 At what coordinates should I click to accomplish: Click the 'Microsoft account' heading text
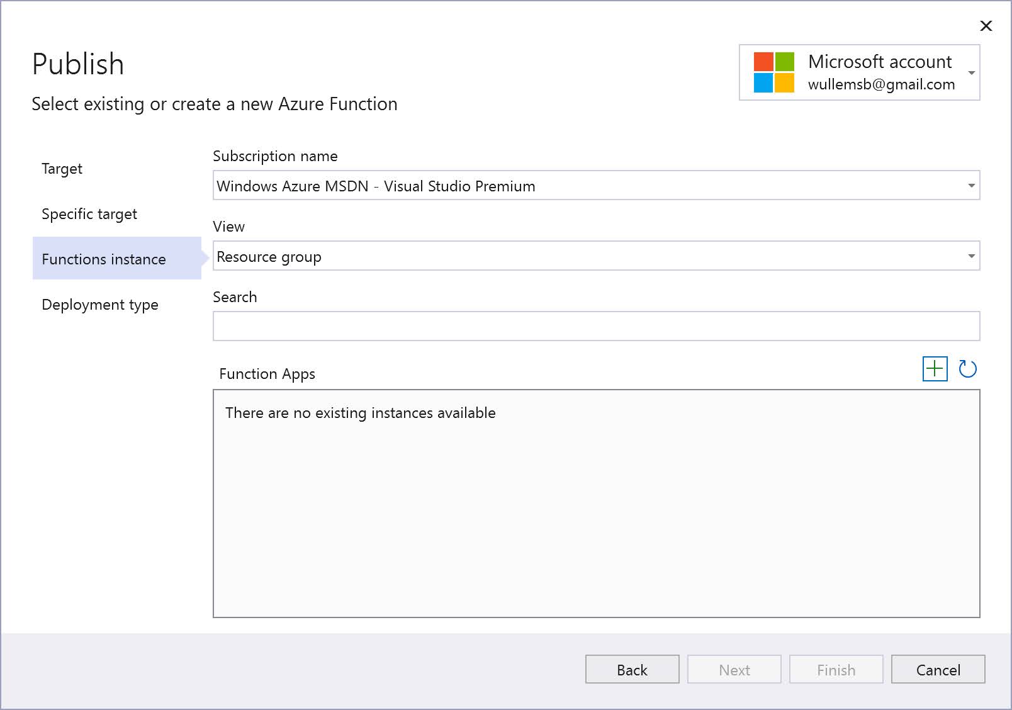click(x=880, y=62)
